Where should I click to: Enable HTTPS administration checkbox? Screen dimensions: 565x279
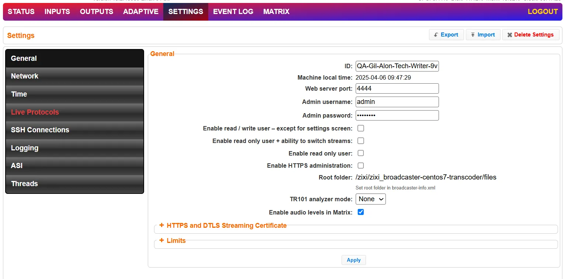[361, 166]
